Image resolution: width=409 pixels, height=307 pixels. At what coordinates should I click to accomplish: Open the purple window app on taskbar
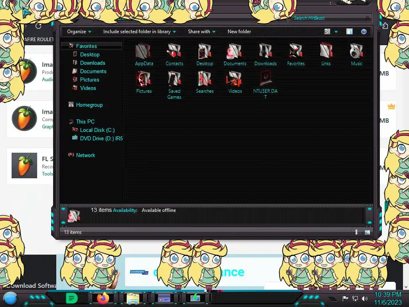tap(164, 298)
